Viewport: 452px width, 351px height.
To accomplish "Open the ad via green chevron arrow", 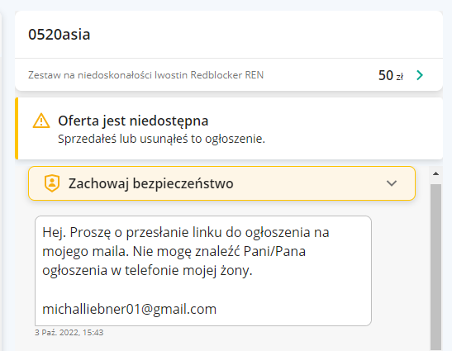I will tap(420, 75).
